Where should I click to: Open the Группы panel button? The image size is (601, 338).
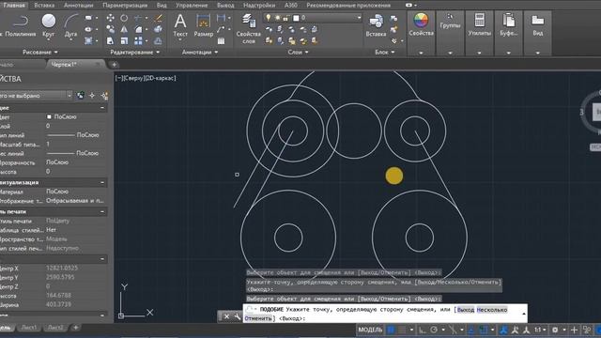(x=450, y=33)
